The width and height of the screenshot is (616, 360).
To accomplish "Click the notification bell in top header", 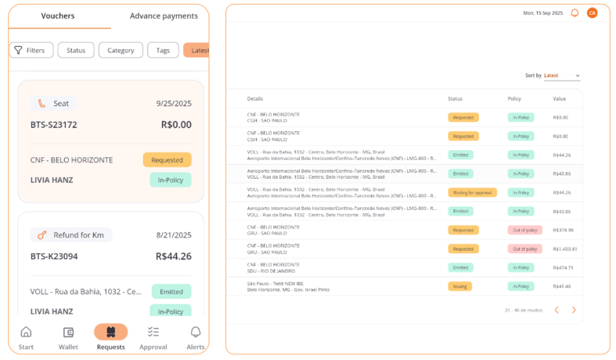I will [575, 12].
